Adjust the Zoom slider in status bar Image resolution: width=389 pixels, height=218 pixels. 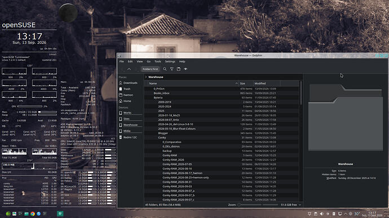point(258,205)
